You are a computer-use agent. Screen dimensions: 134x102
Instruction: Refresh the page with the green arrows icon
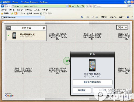click(87, 6)
